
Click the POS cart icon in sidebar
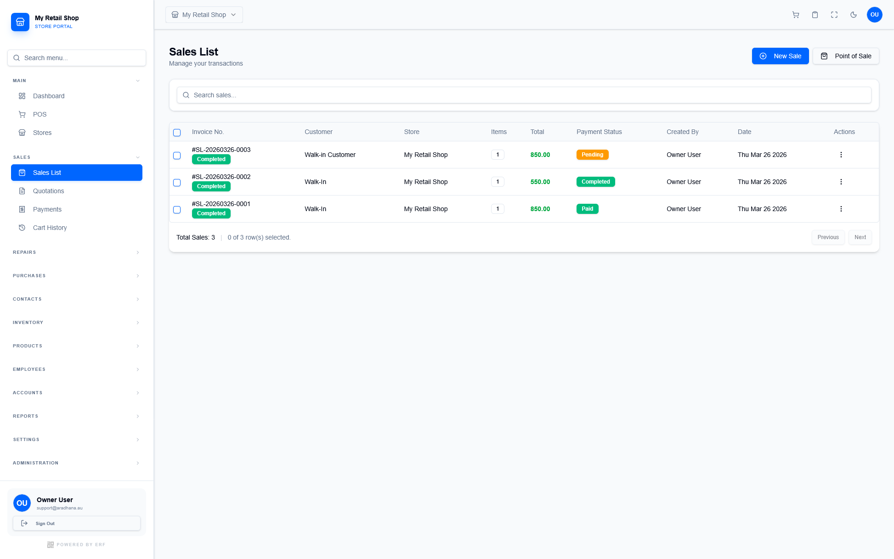tap(22, 114)
